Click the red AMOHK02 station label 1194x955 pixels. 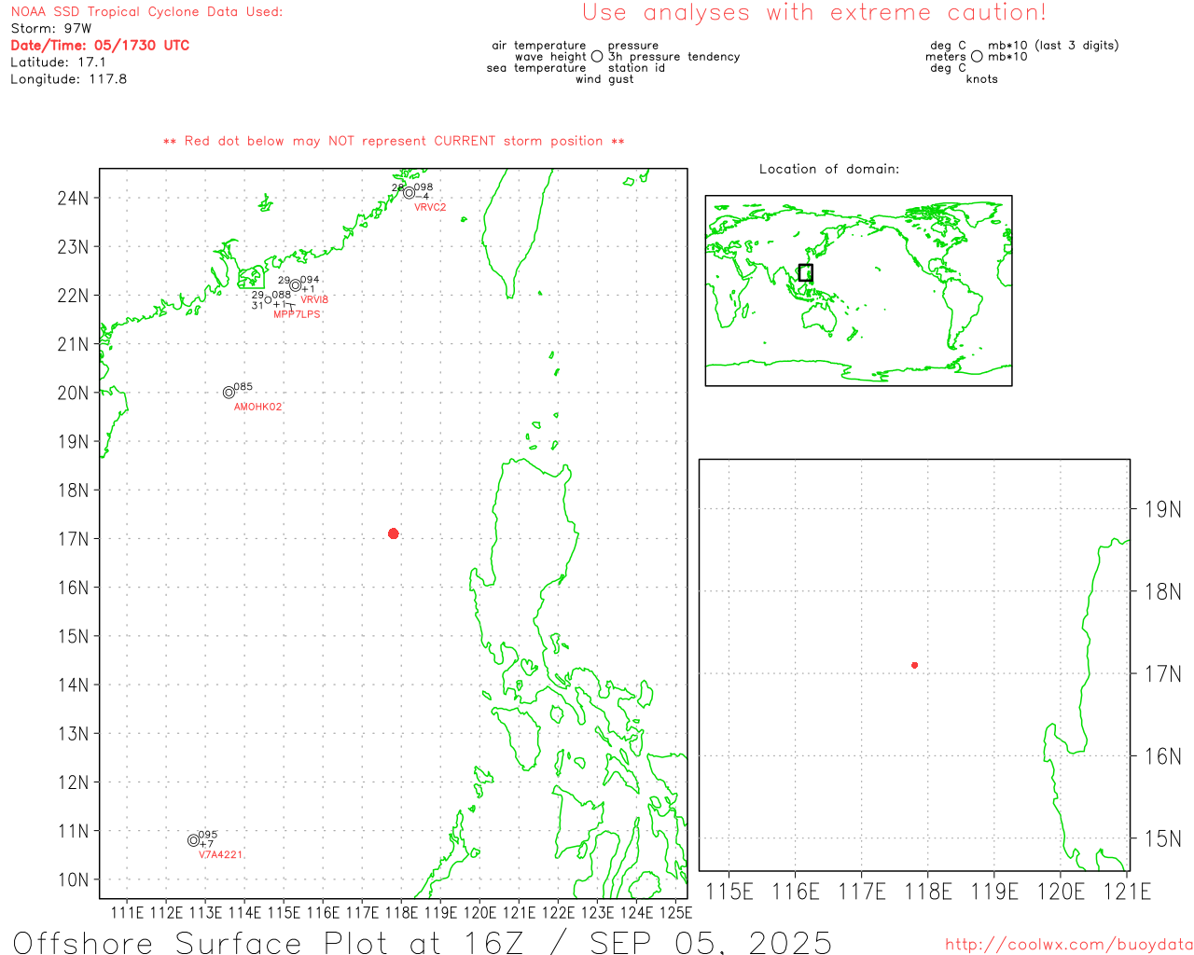tap(257, 408)
